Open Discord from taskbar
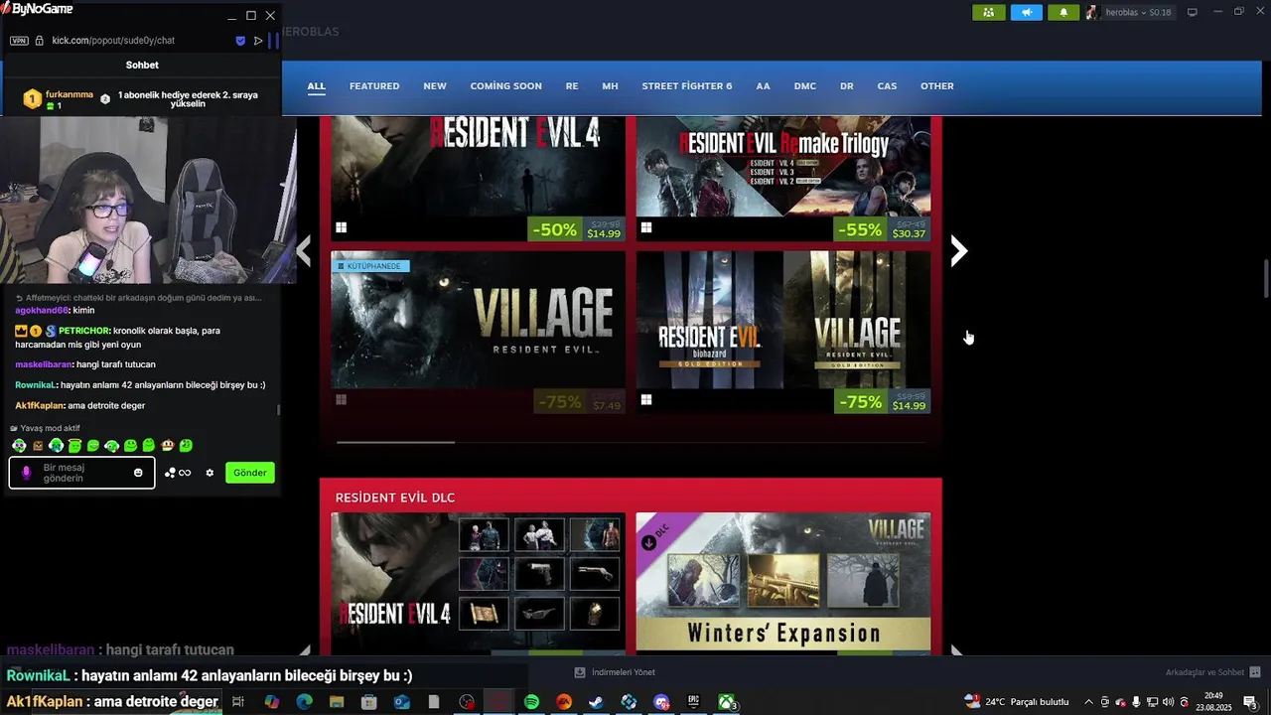Viewport: 1271px width, 715px height. (x=661, y=702)
